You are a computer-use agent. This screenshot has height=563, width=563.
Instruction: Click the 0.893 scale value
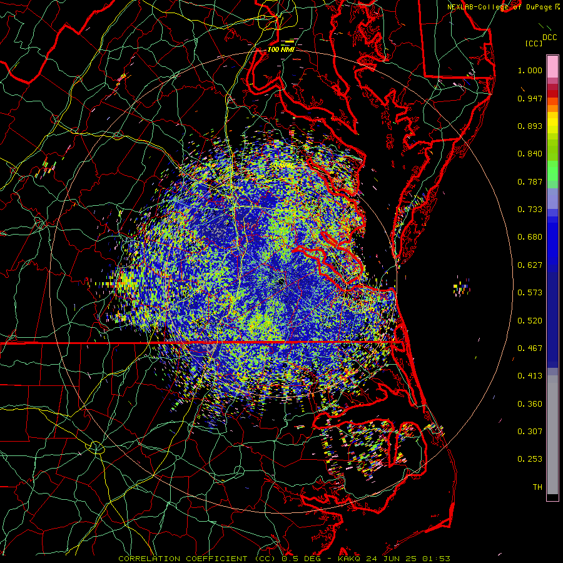(530, 126)
